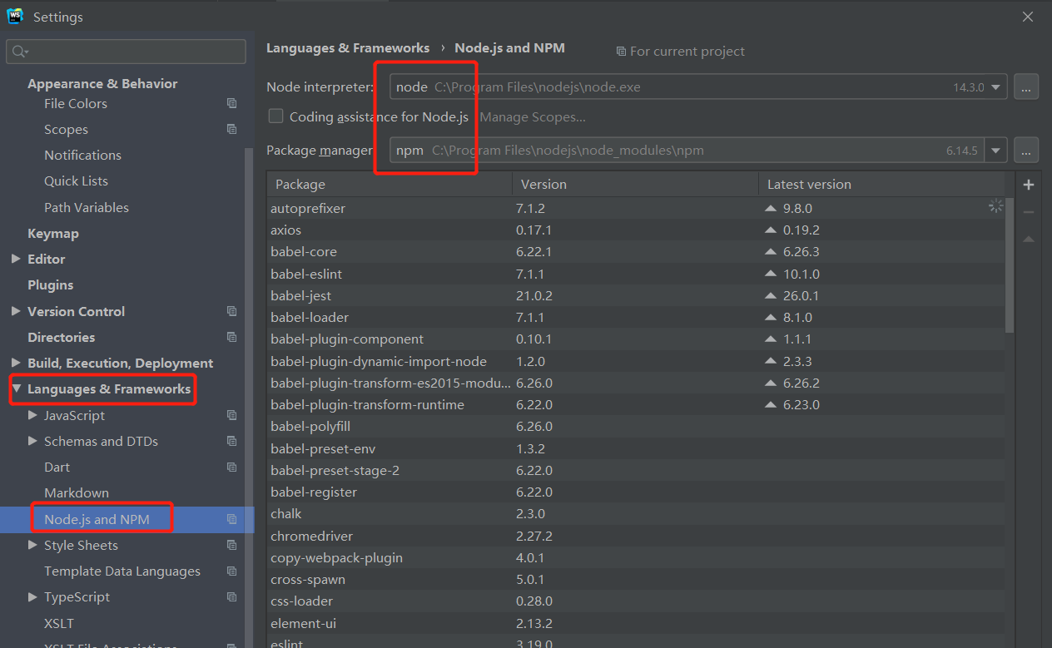Sort by Latest version column header

(881, 185)
